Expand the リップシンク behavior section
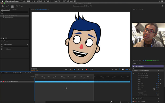Viewport: 165px width, 103px height. 137,101
